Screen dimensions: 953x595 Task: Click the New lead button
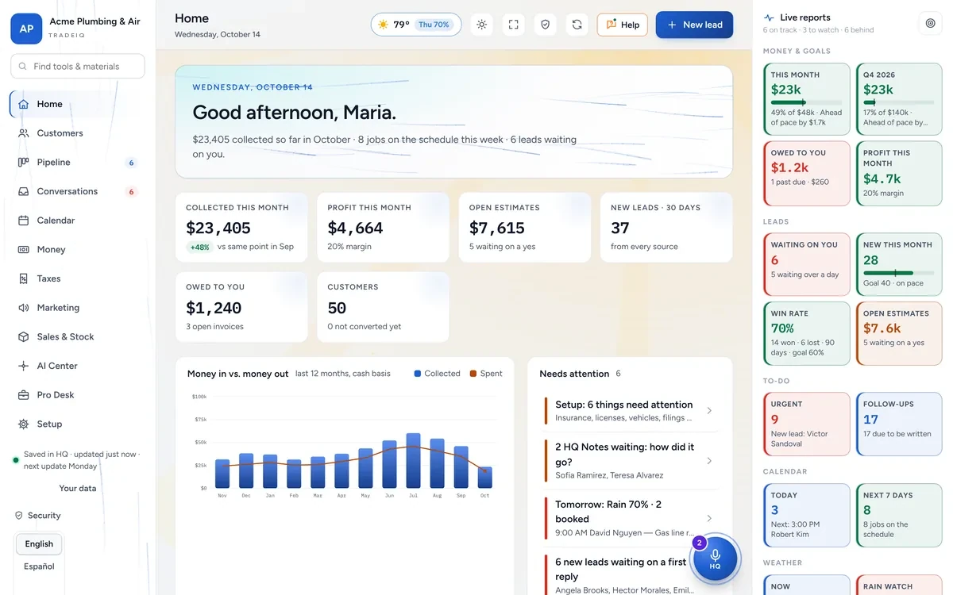pos(694,25)
